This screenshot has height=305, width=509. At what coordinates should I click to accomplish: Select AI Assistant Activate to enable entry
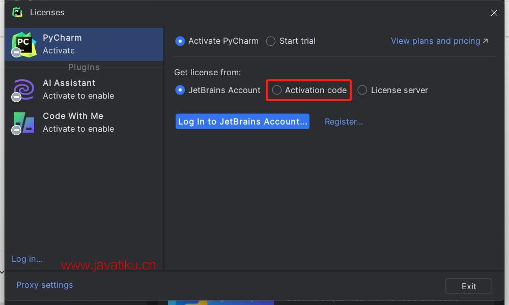pos(84,89)
